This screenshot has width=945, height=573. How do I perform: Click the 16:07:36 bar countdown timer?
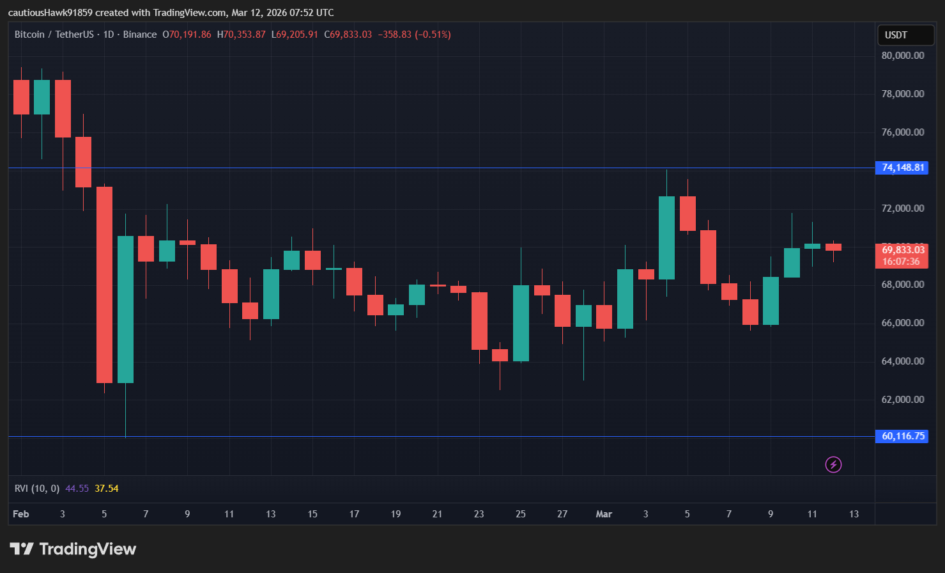[x=902, y=262]
